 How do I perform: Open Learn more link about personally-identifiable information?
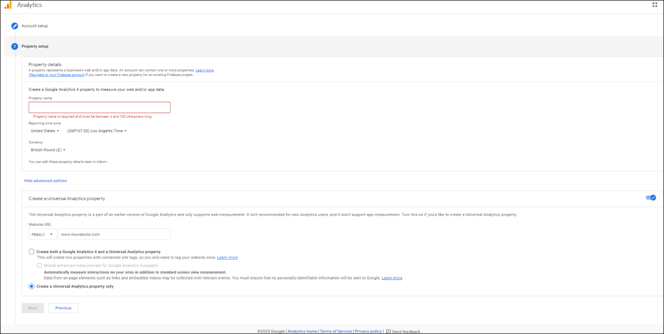point(392,278)
